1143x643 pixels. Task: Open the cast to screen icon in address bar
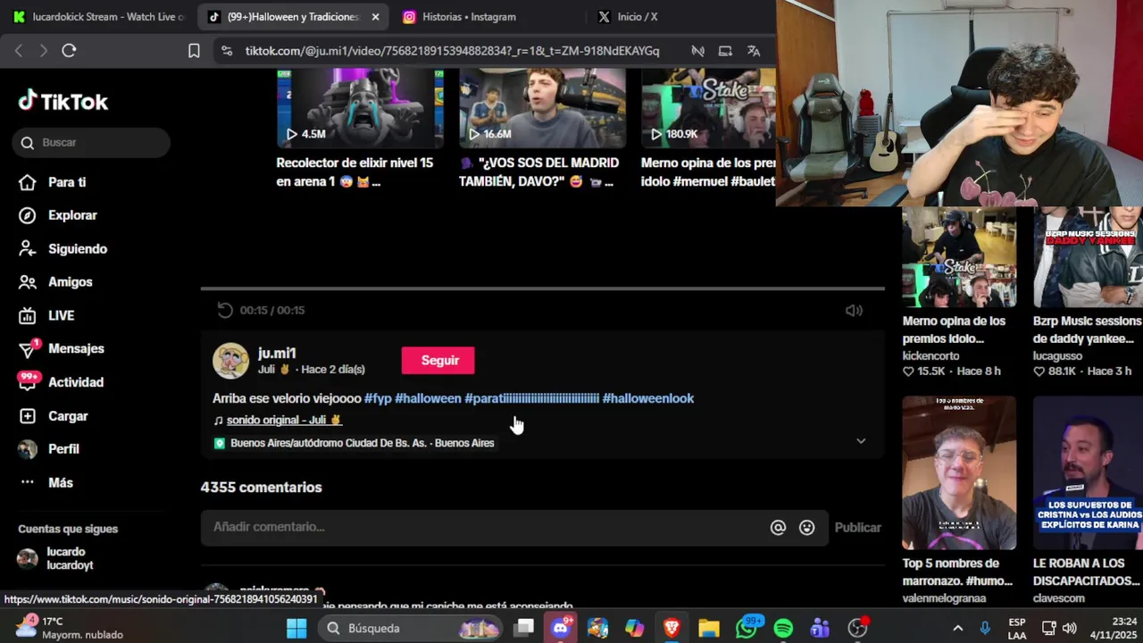725,51
